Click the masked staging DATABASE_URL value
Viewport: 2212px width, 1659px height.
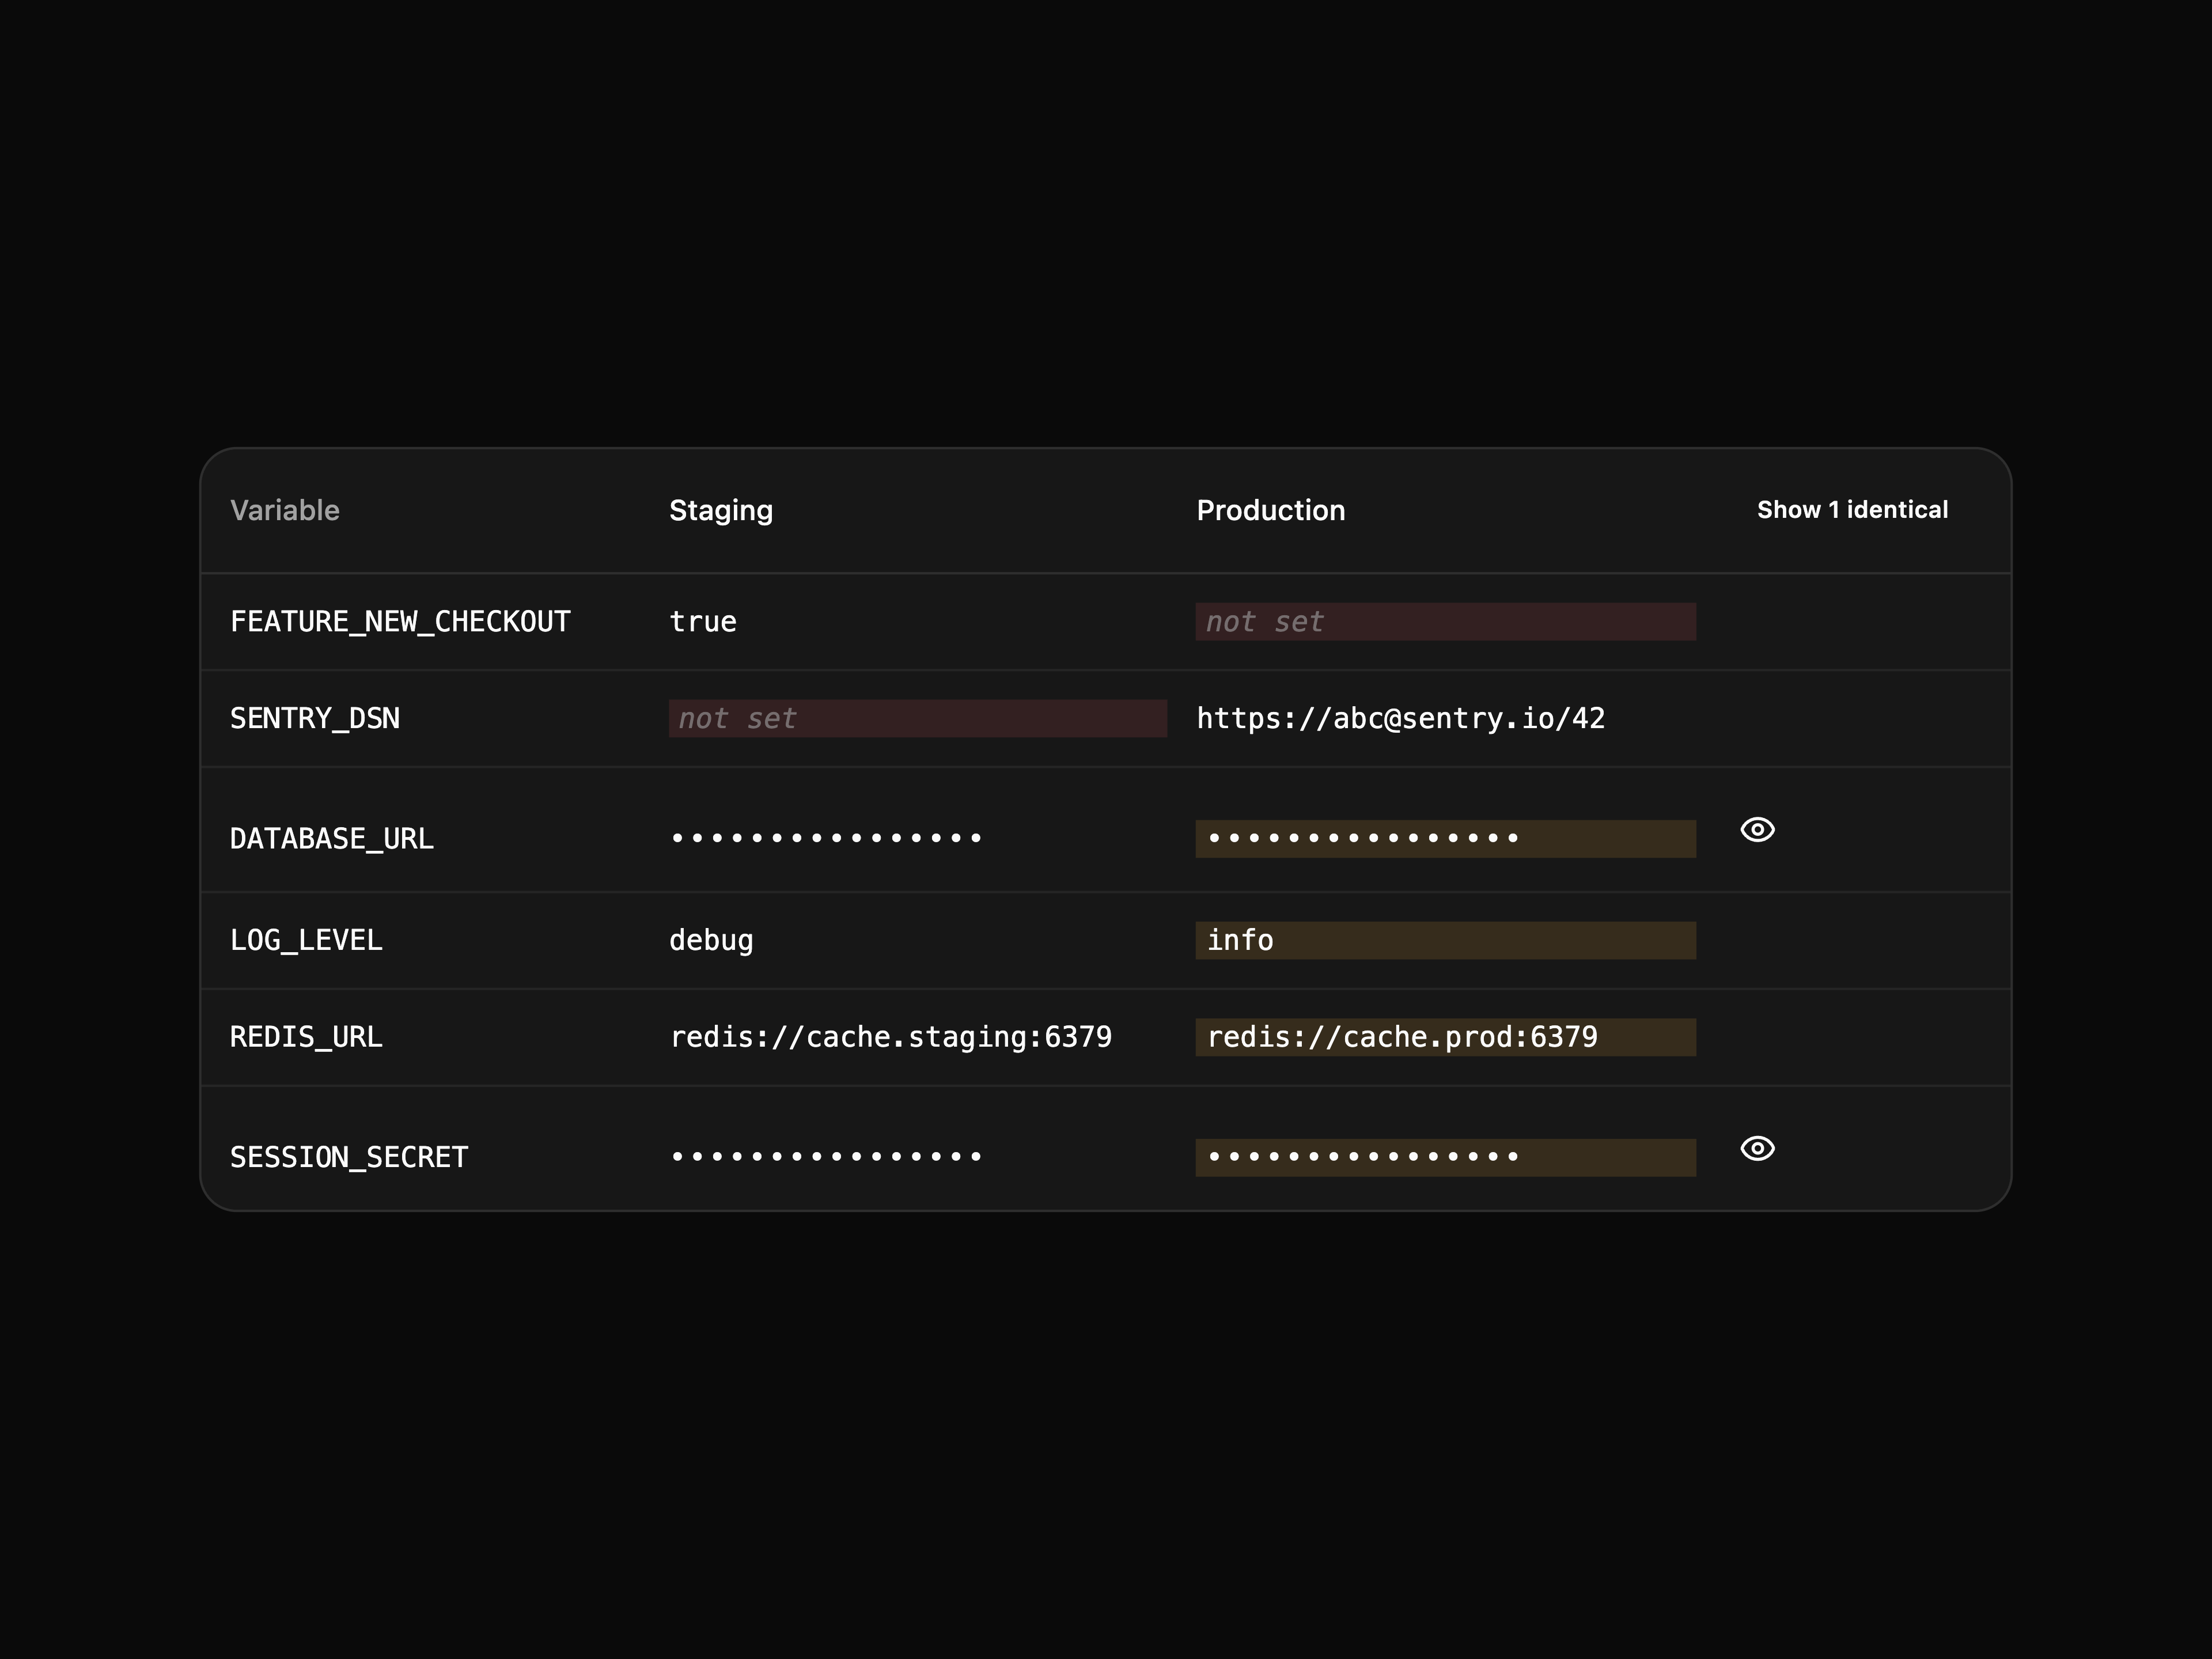(826, 838)
